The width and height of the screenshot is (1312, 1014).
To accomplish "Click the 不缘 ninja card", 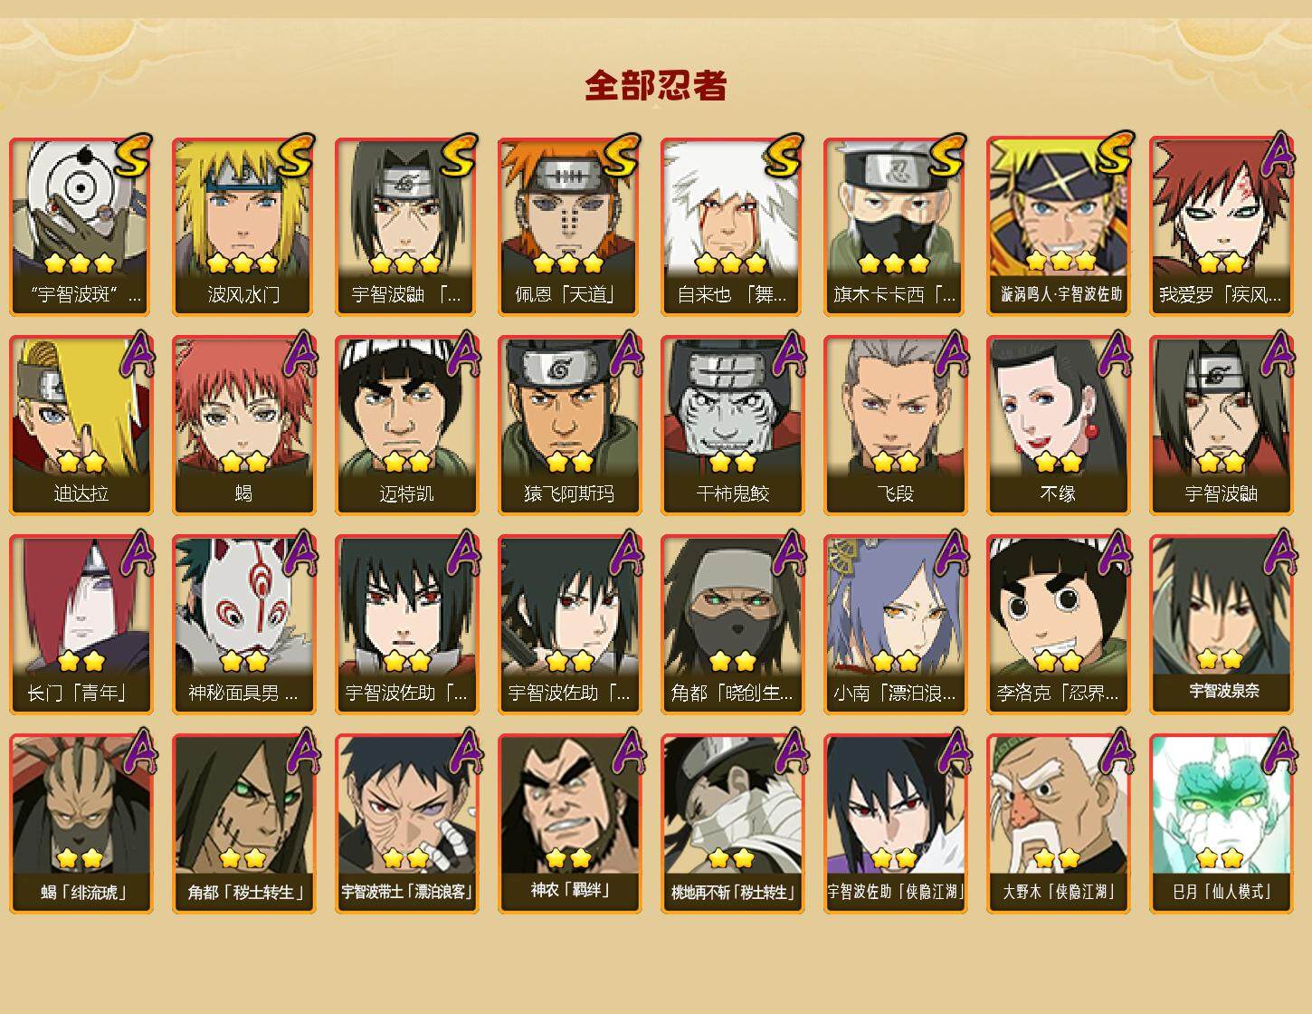I will pos(1059,426).
